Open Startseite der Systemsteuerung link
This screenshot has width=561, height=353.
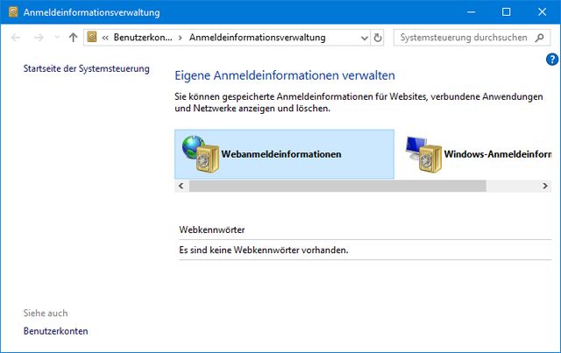pyautogui.click(x=86, y=68)
